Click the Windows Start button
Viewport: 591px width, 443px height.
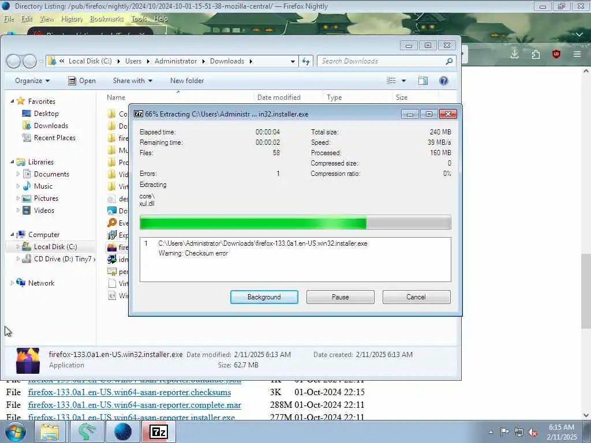[x=16, y=431]
